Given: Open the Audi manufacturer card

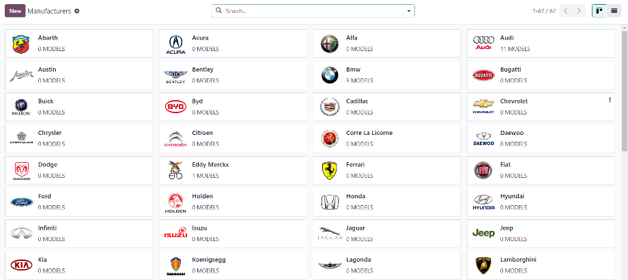Looking at the screenshot, I should pos(541,43).
